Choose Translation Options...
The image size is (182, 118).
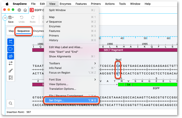(x=71, y=89)
